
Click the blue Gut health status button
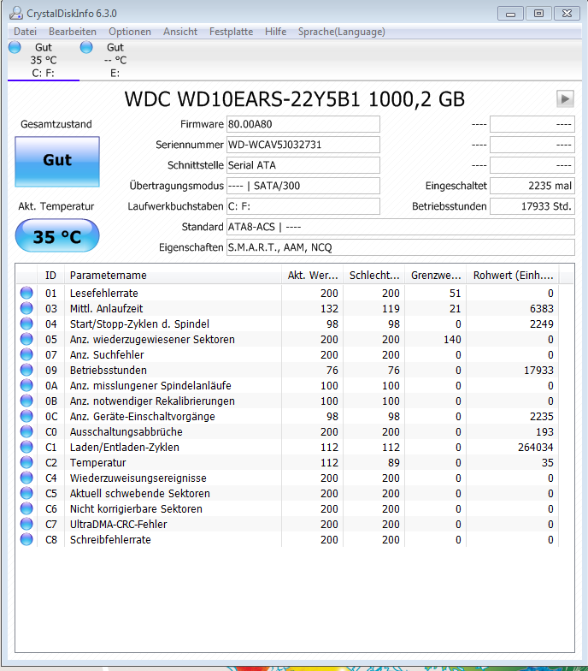pos(57,162)
